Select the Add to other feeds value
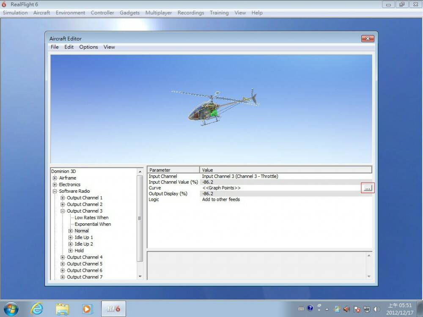The width and height of the screenshot is (423, 317). (x=221, y=199)
